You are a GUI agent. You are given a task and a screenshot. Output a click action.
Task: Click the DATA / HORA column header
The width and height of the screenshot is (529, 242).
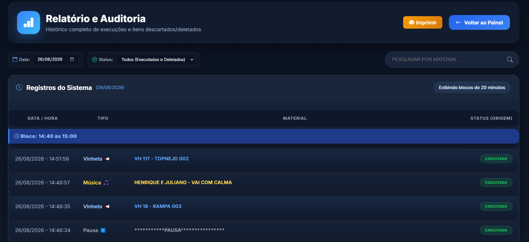43,118
